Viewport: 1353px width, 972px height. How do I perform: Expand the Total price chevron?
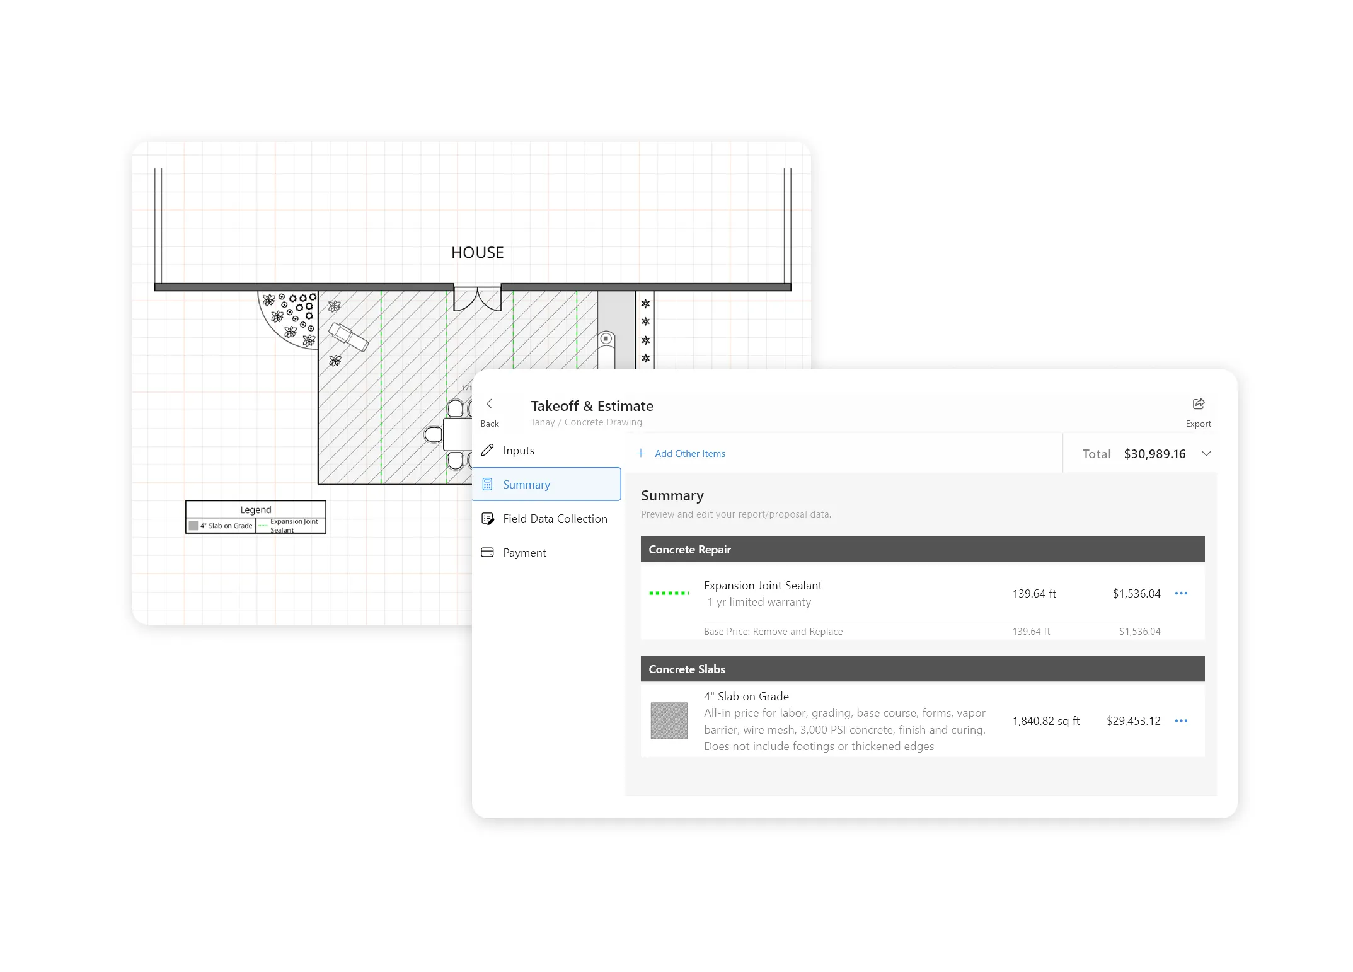[x=1206, y=453]
